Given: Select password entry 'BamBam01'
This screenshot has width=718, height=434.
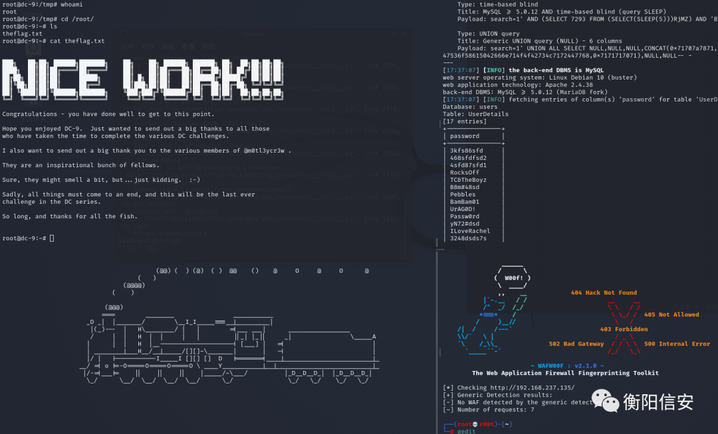Looking at the screenshot, I should coord(464,202).
